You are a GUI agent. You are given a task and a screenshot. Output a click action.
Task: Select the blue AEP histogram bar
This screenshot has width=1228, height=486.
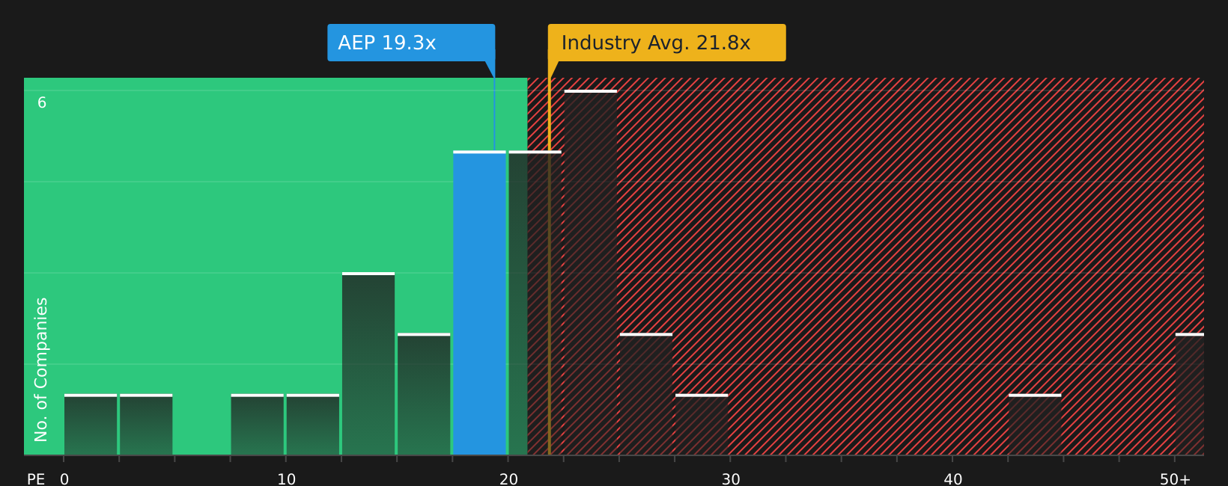[x=479, y=303]
